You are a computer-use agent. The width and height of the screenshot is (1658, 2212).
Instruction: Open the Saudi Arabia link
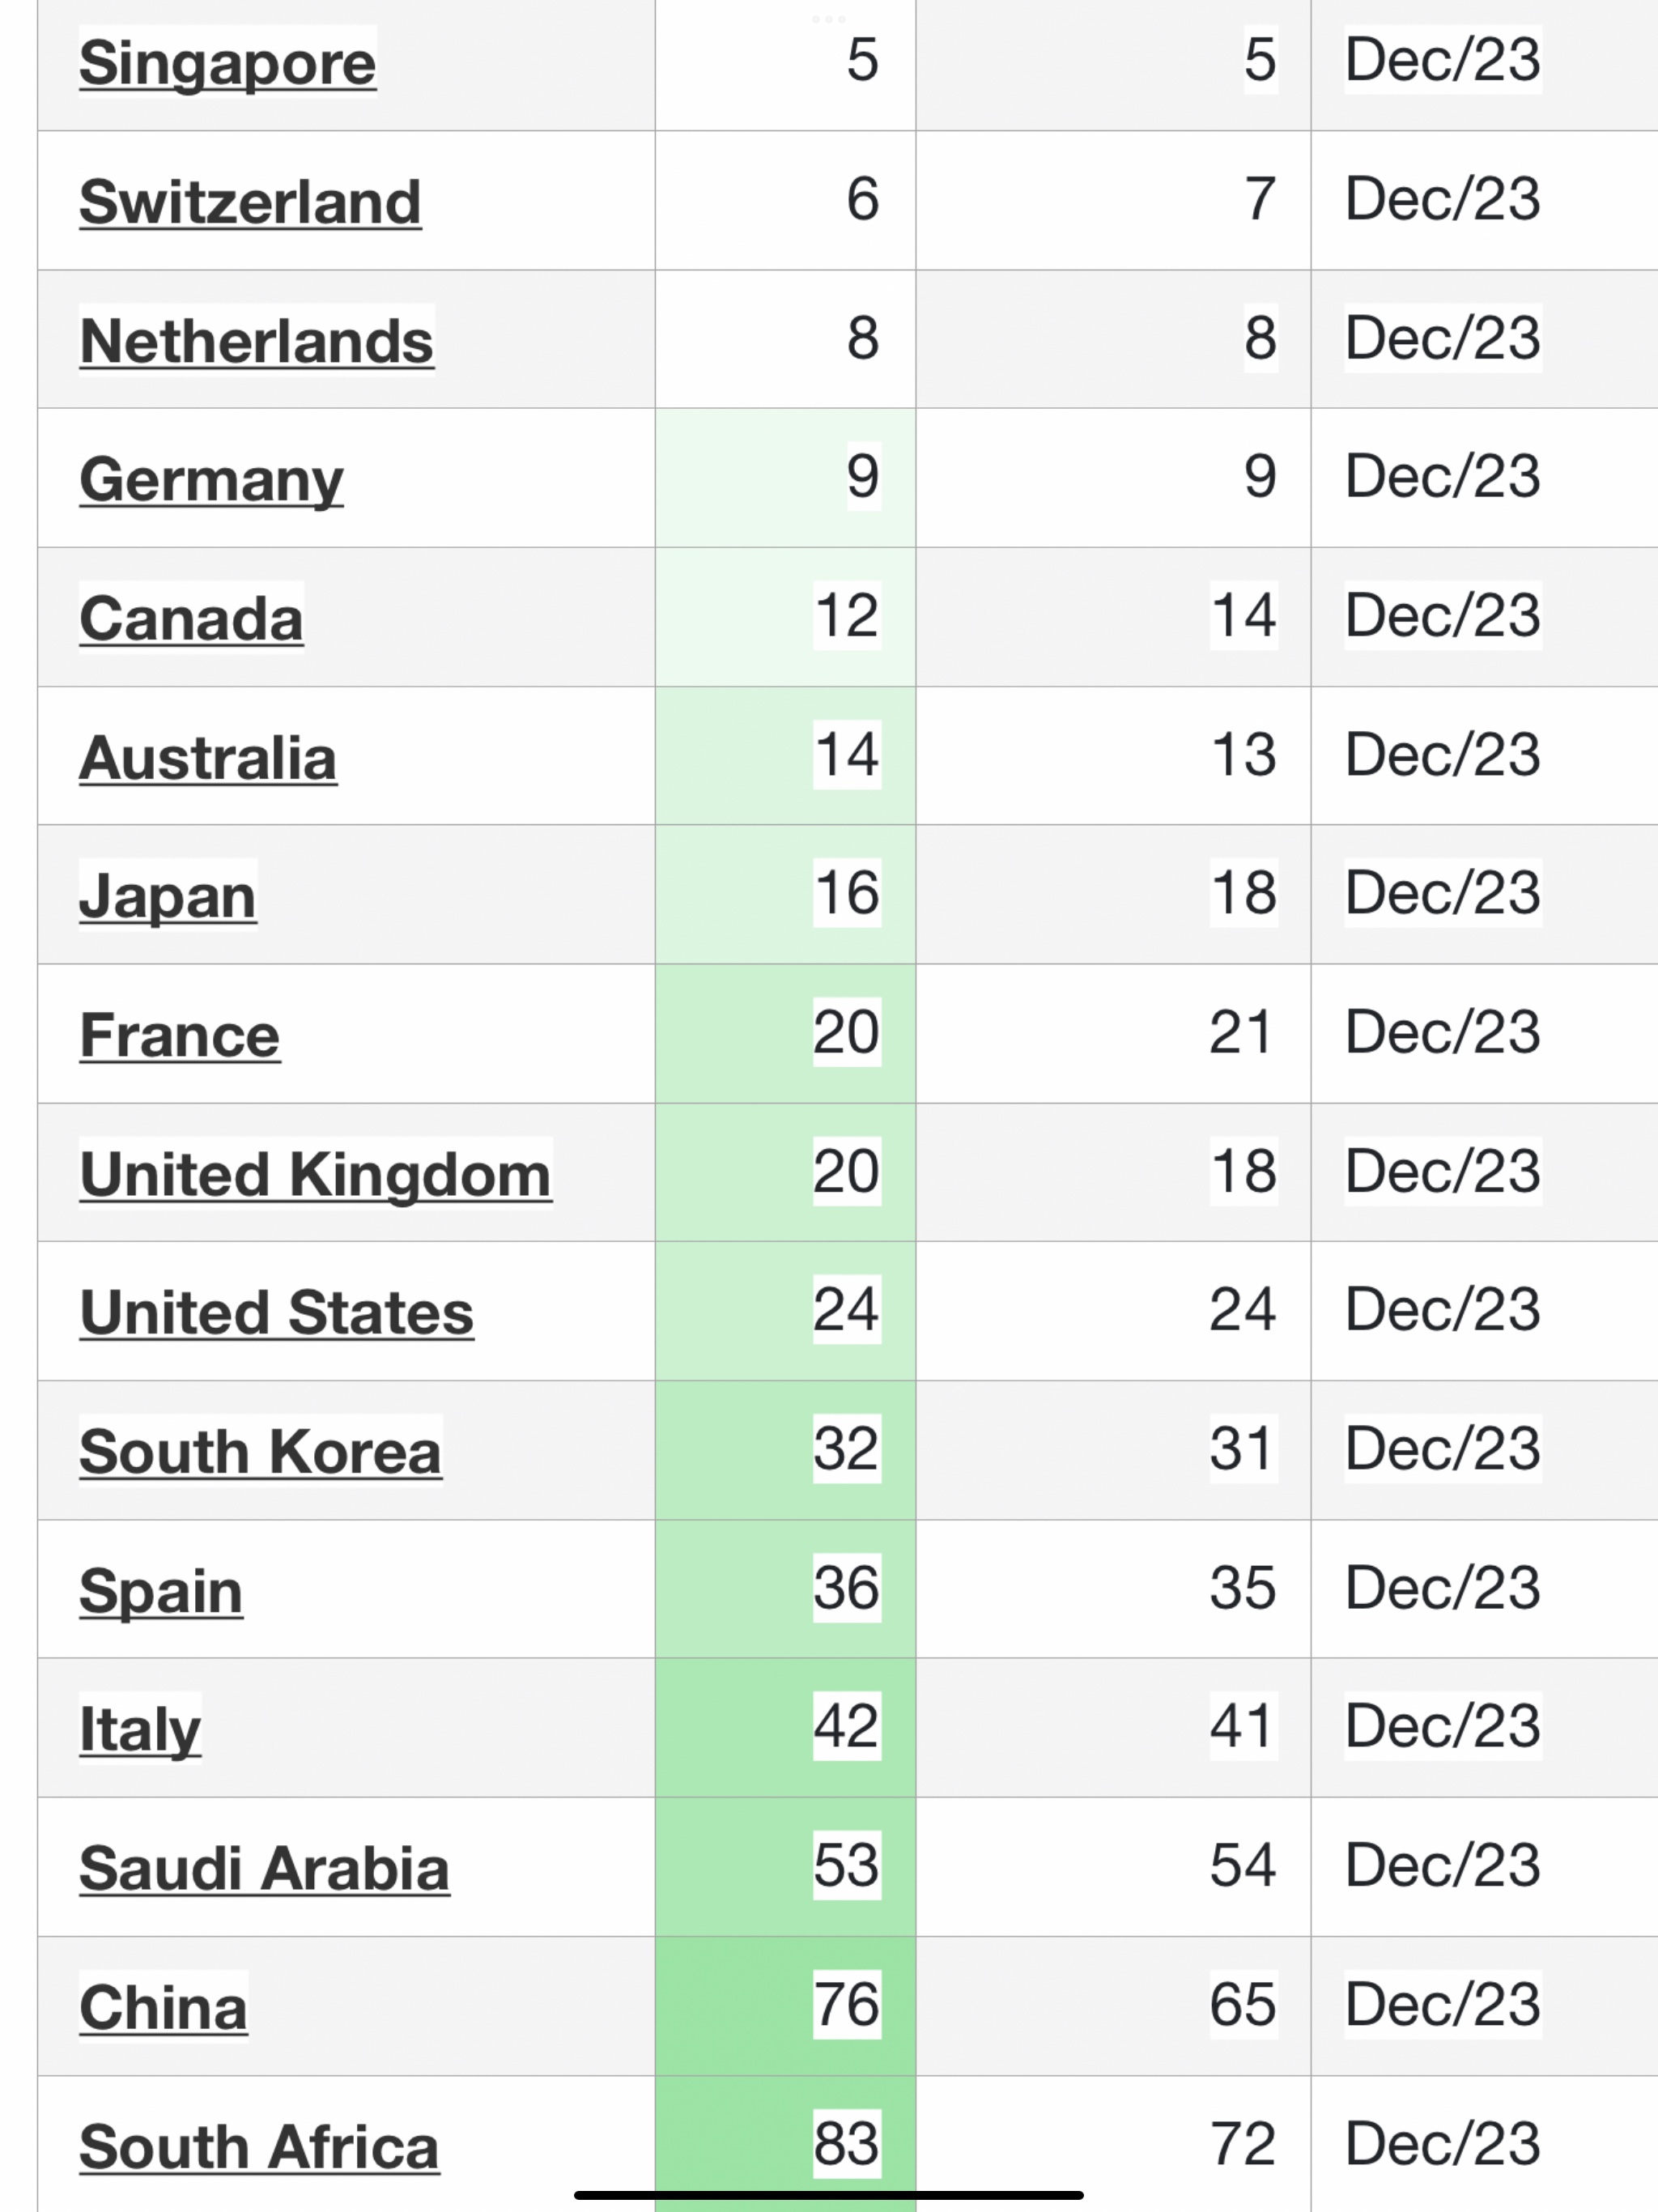(x=264, y=1868)
